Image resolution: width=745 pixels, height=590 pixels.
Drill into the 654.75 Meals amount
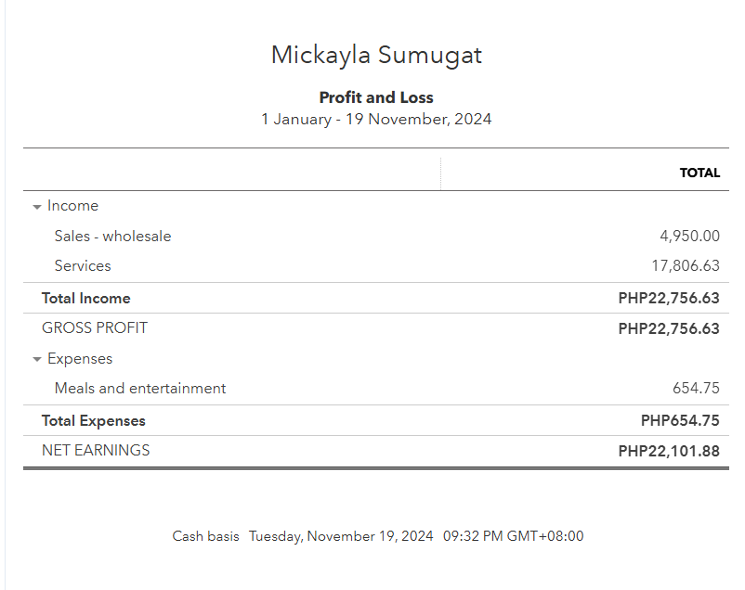[696, 389]
